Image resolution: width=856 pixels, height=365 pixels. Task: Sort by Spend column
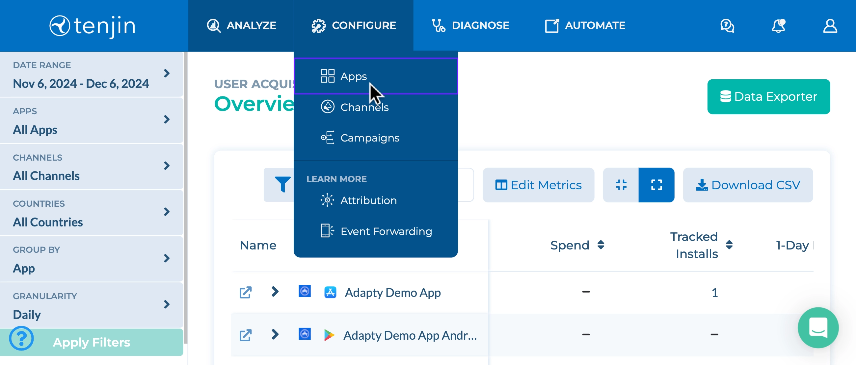[601, 245]
